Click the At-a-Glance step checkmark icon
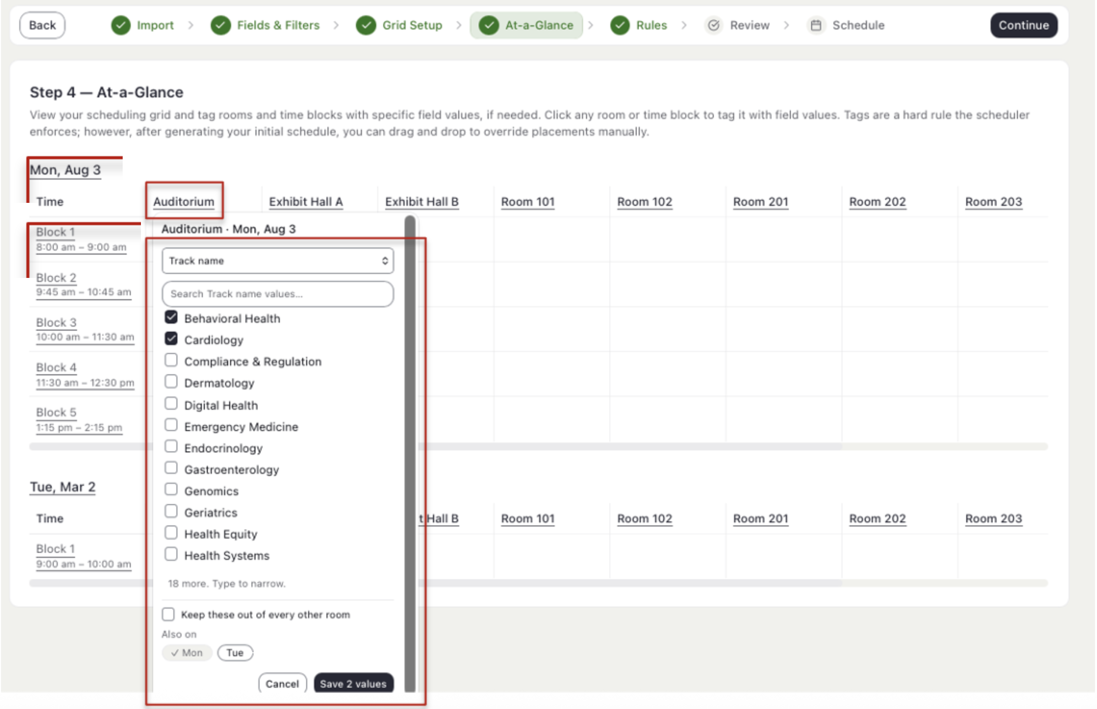 [488, 25]
